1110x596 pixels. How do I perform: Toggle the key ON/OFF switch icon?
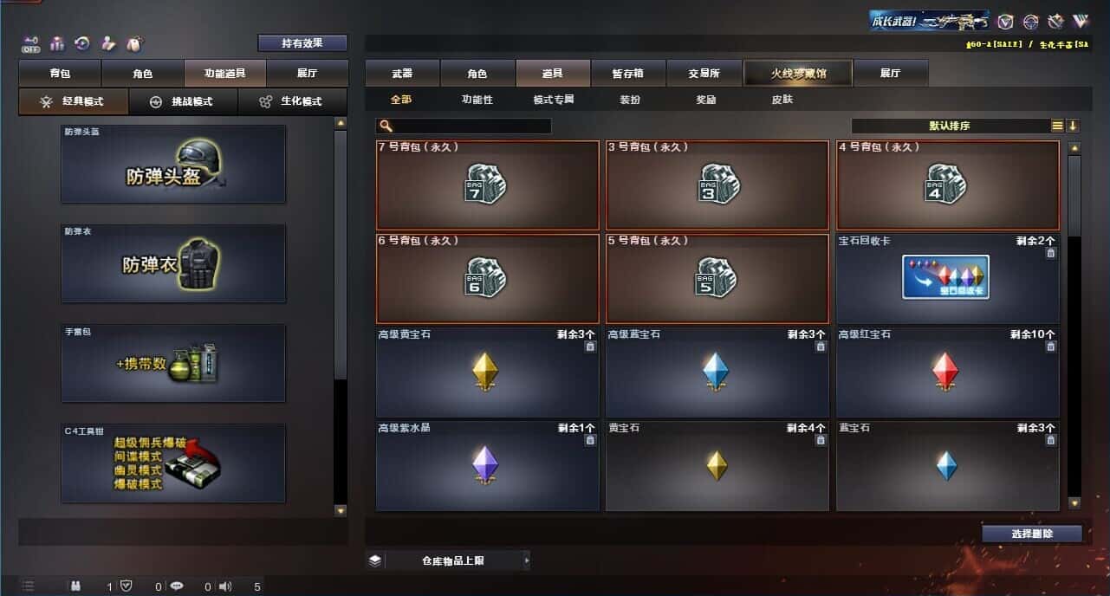(31, 42)
